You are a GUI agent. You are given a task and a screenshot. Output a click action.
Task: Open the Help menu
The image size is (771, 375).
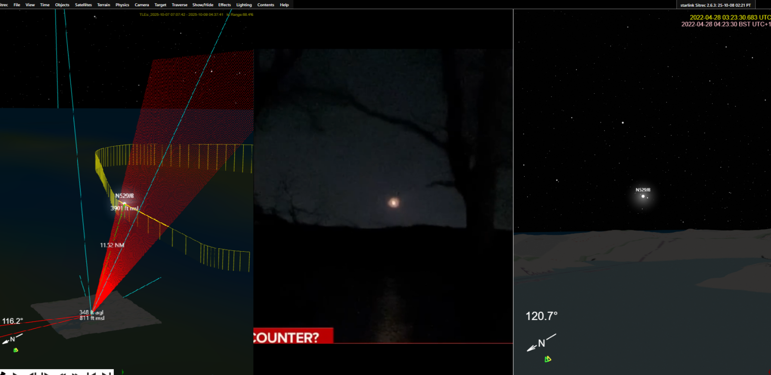point(284,5)
